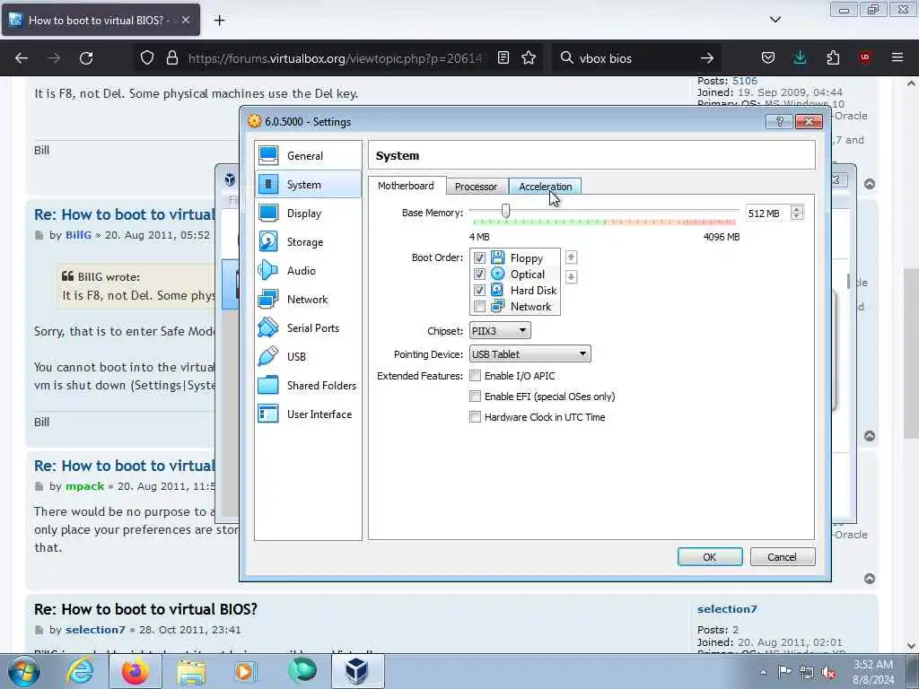Open Windows Media Player from taskbar

(244, 671)
